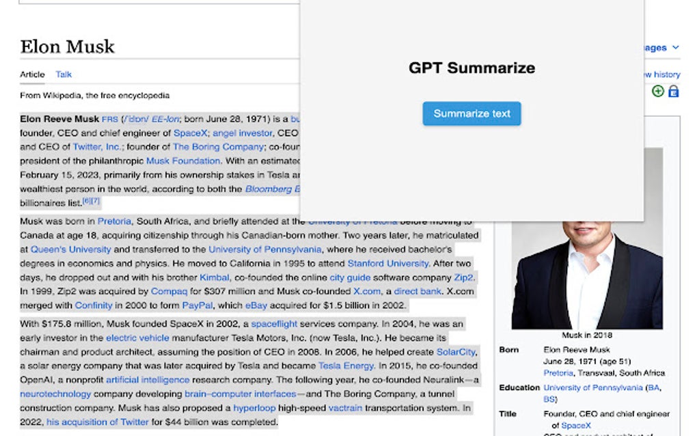Open the Stanford University link
This screenshot has height=436, width=697.
pos(387,263)
